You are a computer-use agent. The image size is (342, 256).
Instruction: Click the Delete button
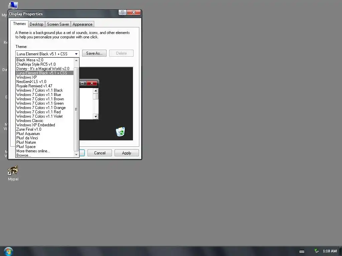121,53
